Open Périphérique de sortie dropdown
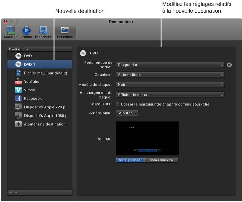The height and width of the screenshot is (202, 242). click(170, 65)
